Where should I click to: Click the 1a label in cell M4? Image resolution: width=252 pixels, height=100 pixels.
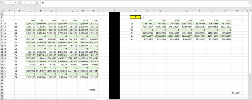(x=135, y=24)
